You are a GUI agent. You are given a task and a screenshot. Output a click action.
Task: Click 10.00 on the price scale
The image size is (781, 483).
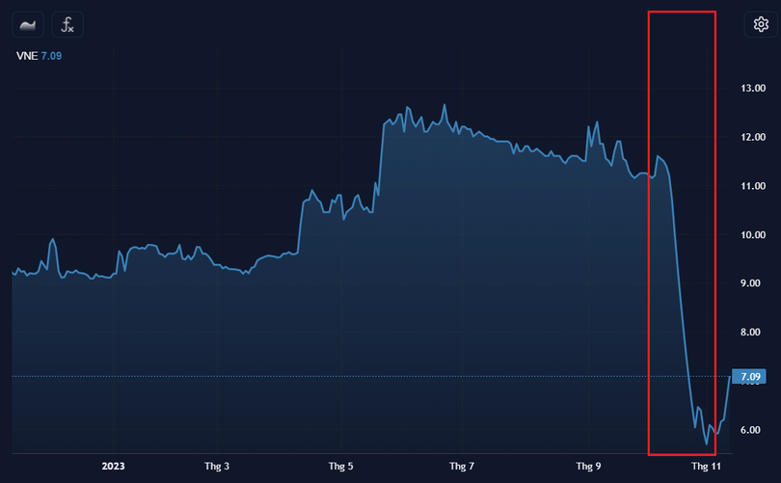coord(752,235)
